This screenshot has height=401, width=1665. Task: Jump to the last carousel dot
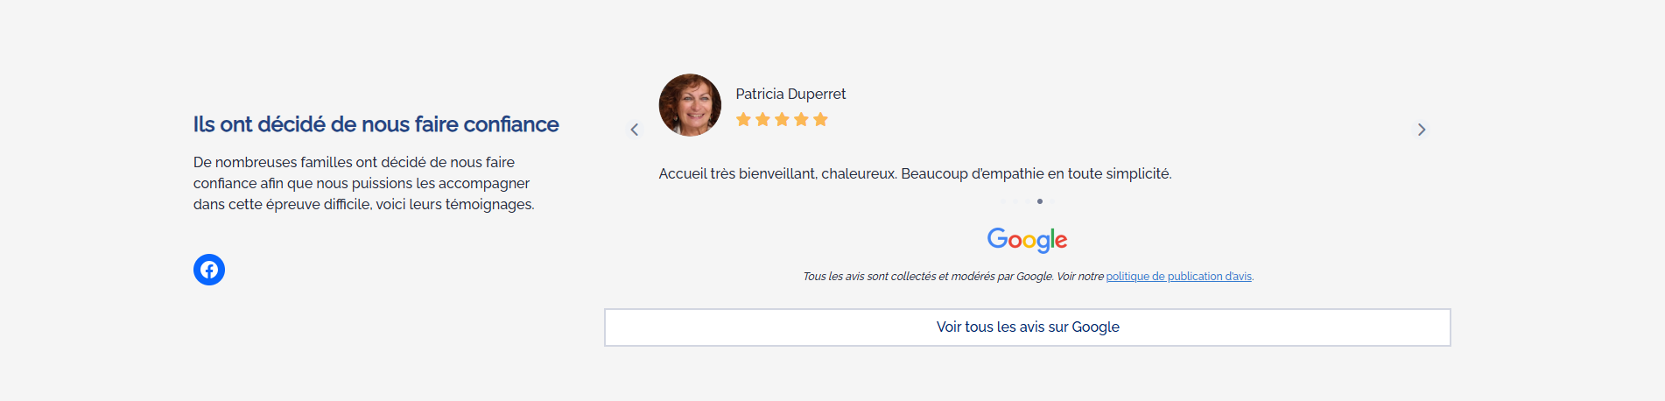click(1052, 201)
